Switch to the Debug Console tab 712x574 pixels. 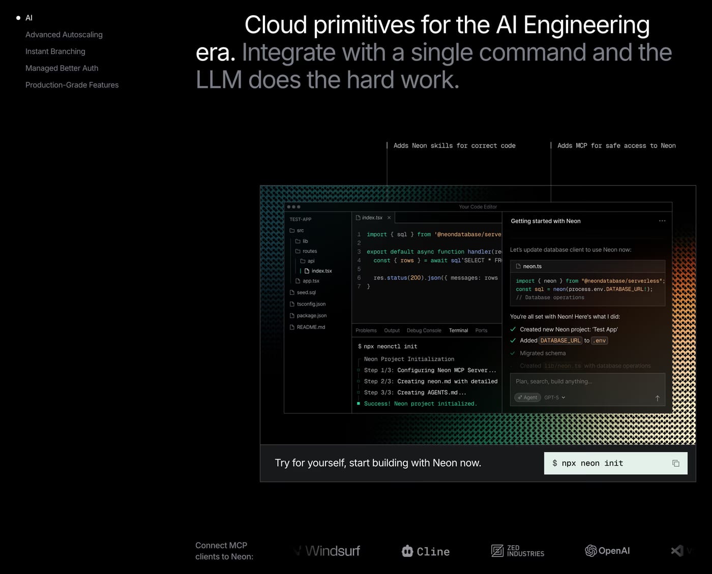[x=424, y=330]
